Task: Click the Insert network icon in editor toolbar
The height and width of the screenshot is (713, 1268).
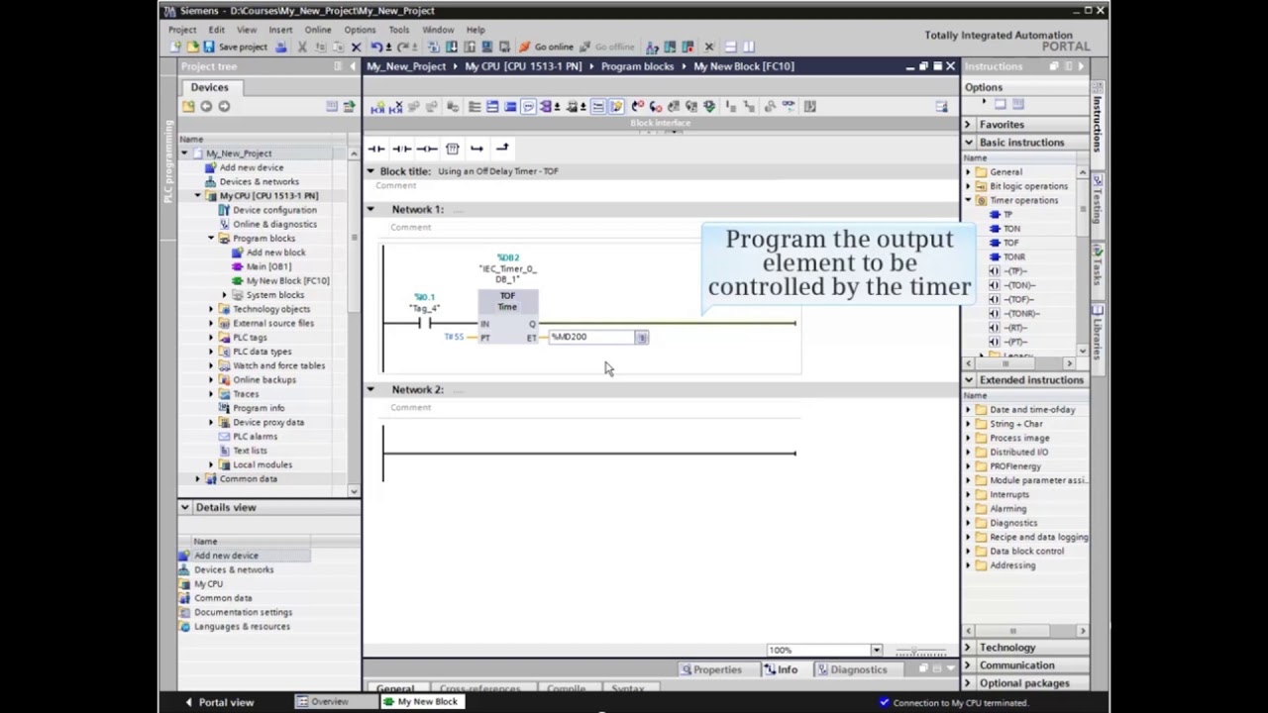Action: click(376, 106)
